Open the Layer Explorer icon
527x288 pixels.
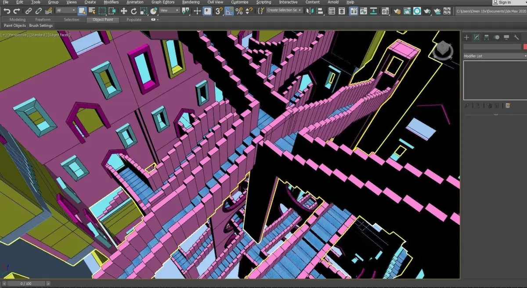point(342,11)
